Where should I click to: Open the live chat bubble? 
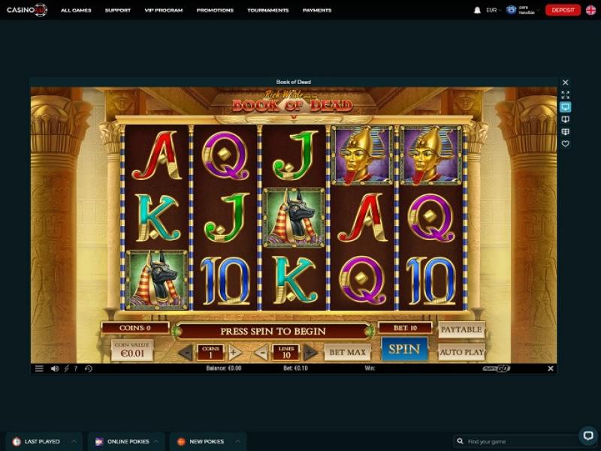(588, 435)
